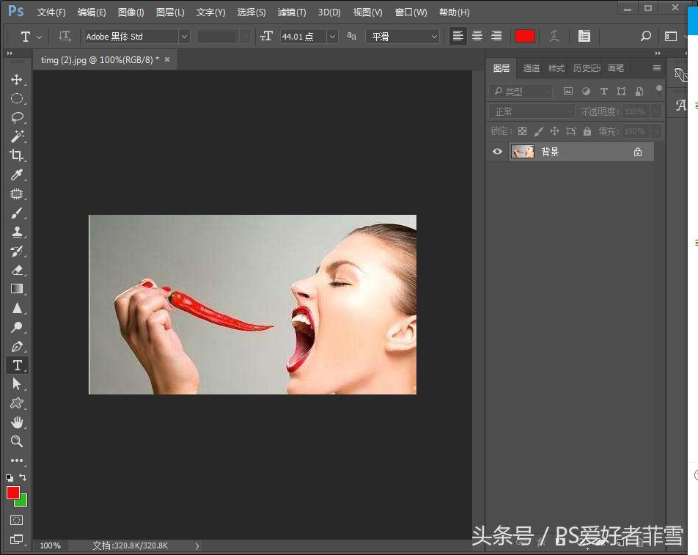Select the Crop tool
The height and width of the screenshot is (555, 698).
click(17, 155)
